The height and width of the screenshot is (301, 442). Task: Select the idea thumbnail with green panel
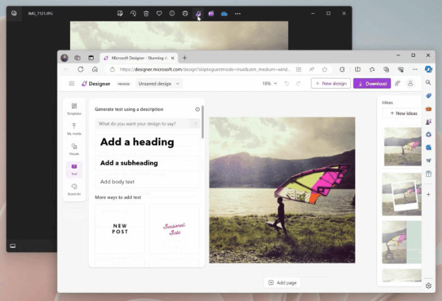(x=402, y=242)
